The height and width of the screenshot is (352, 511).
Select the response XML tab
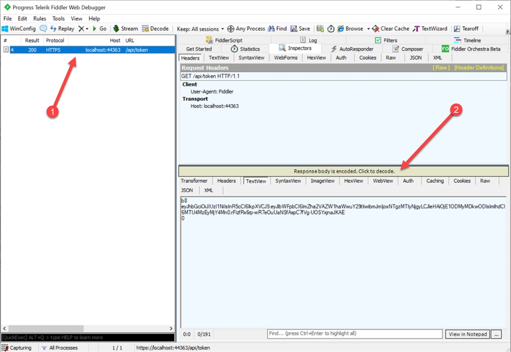coord(209,190)
